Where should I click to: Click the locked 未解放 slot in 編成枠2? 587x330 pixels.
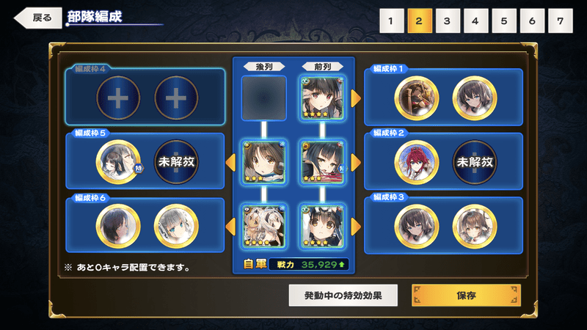[475, 162]
